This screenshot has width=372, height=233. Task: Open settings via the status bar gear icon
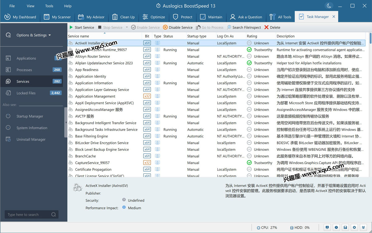click(355, 227)
